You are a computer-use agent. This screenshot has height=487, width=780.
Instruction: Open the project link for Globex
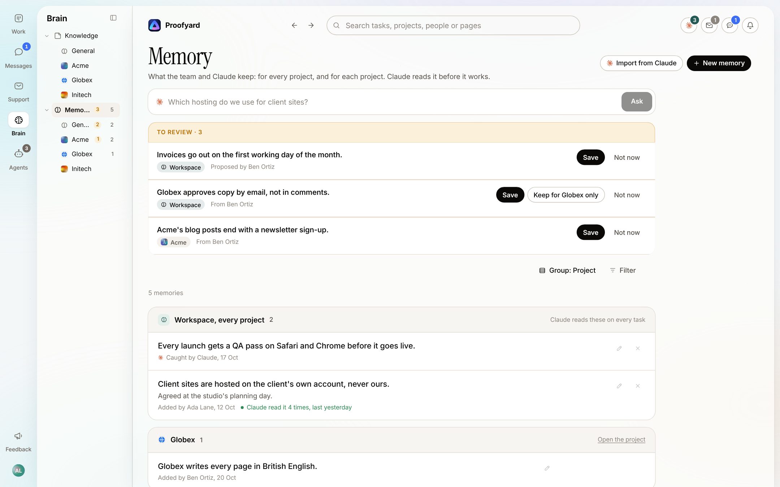pyautogui.click(x=621, y=439)
